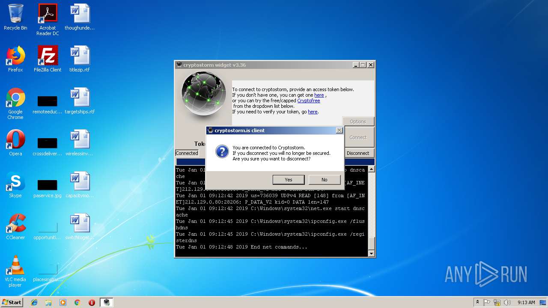548x308 pixels.
Task: Click the Show desktop button
Action: tap(543, 302)
